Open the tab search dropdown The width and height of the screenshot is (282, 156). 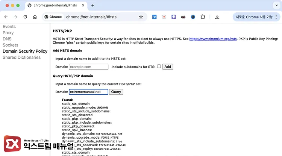[x=277, y=5]
